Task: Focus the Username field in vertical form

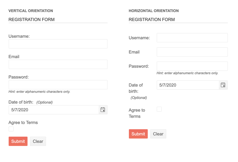Action: coord(58,44)
